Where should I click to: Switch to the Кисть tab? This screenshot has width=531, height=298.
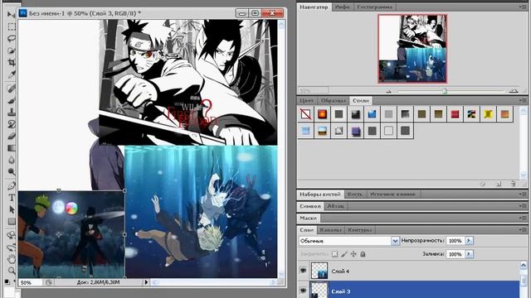point(355,195)
